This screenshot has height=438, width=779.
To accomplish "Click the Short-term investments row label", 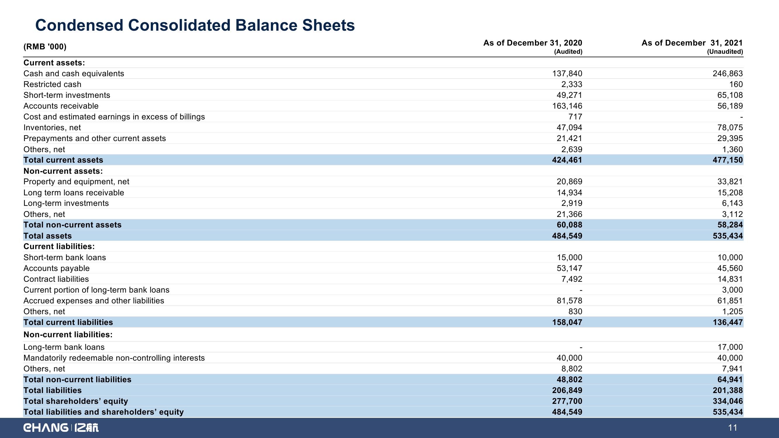I will [x=67, y=95].
